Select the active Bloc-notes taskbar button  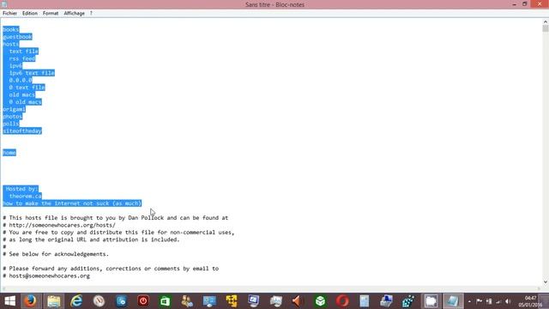click(x=453, y=301)
